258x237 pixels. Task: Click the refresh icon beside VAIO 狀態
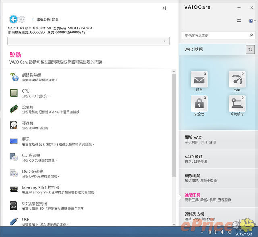[x=250, y=49]
